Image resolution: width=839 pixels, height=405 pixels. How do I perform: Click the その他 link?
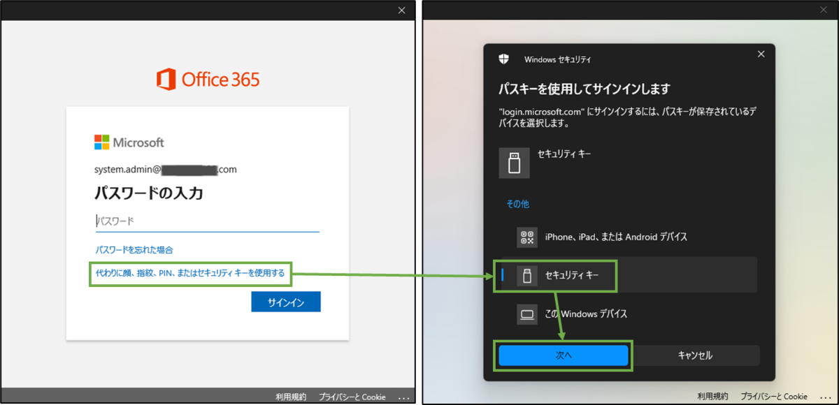point(518,204)
